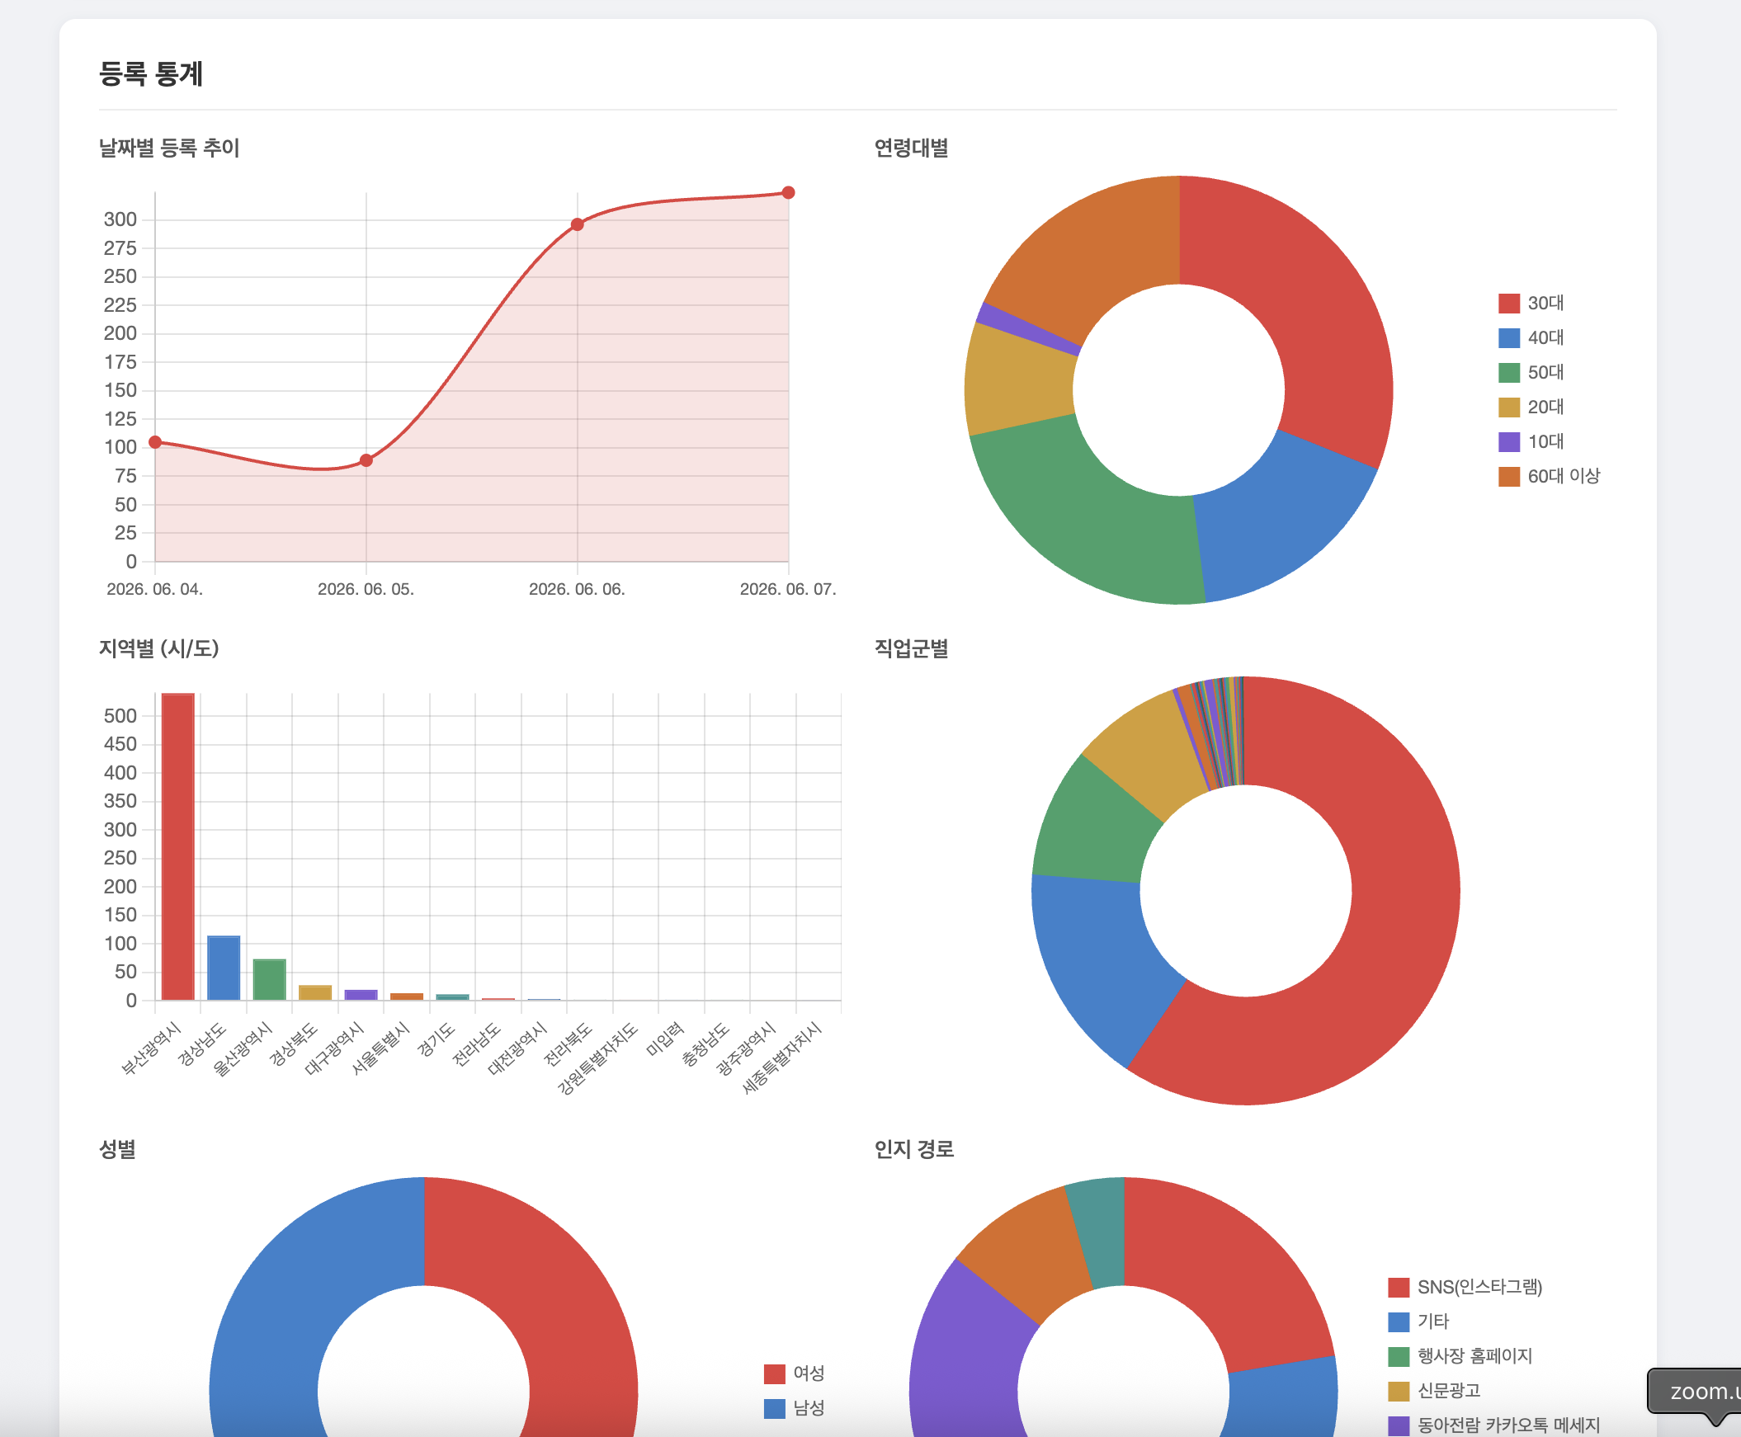
Task: Click the 300 y-axis label on line chart
Action: [120, 219]
